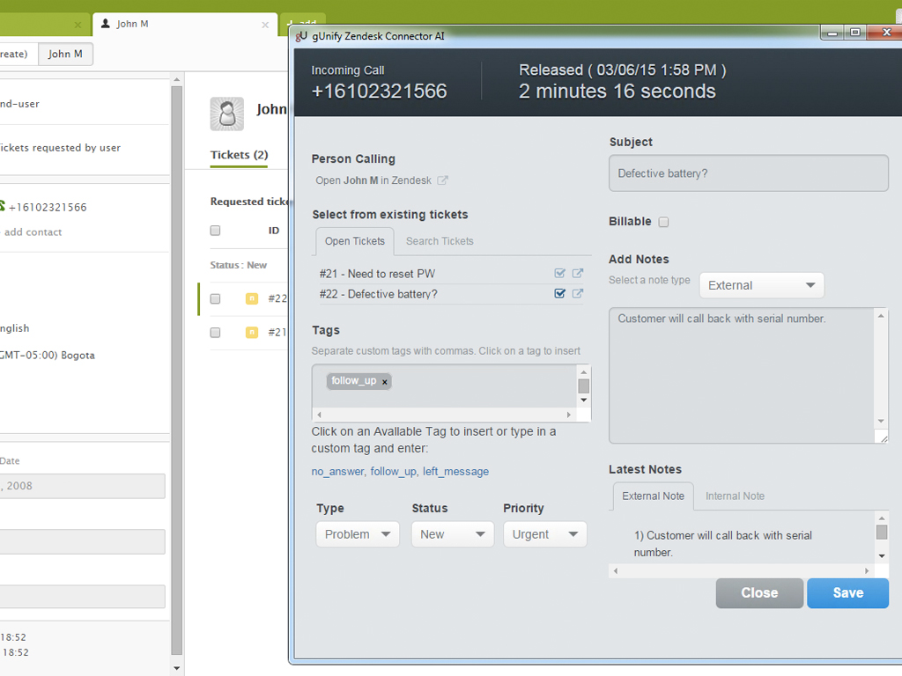Viewport: 902px width, 676px height.
Task: Open John M in Zendesk external link icon
Action: [443, 181]
